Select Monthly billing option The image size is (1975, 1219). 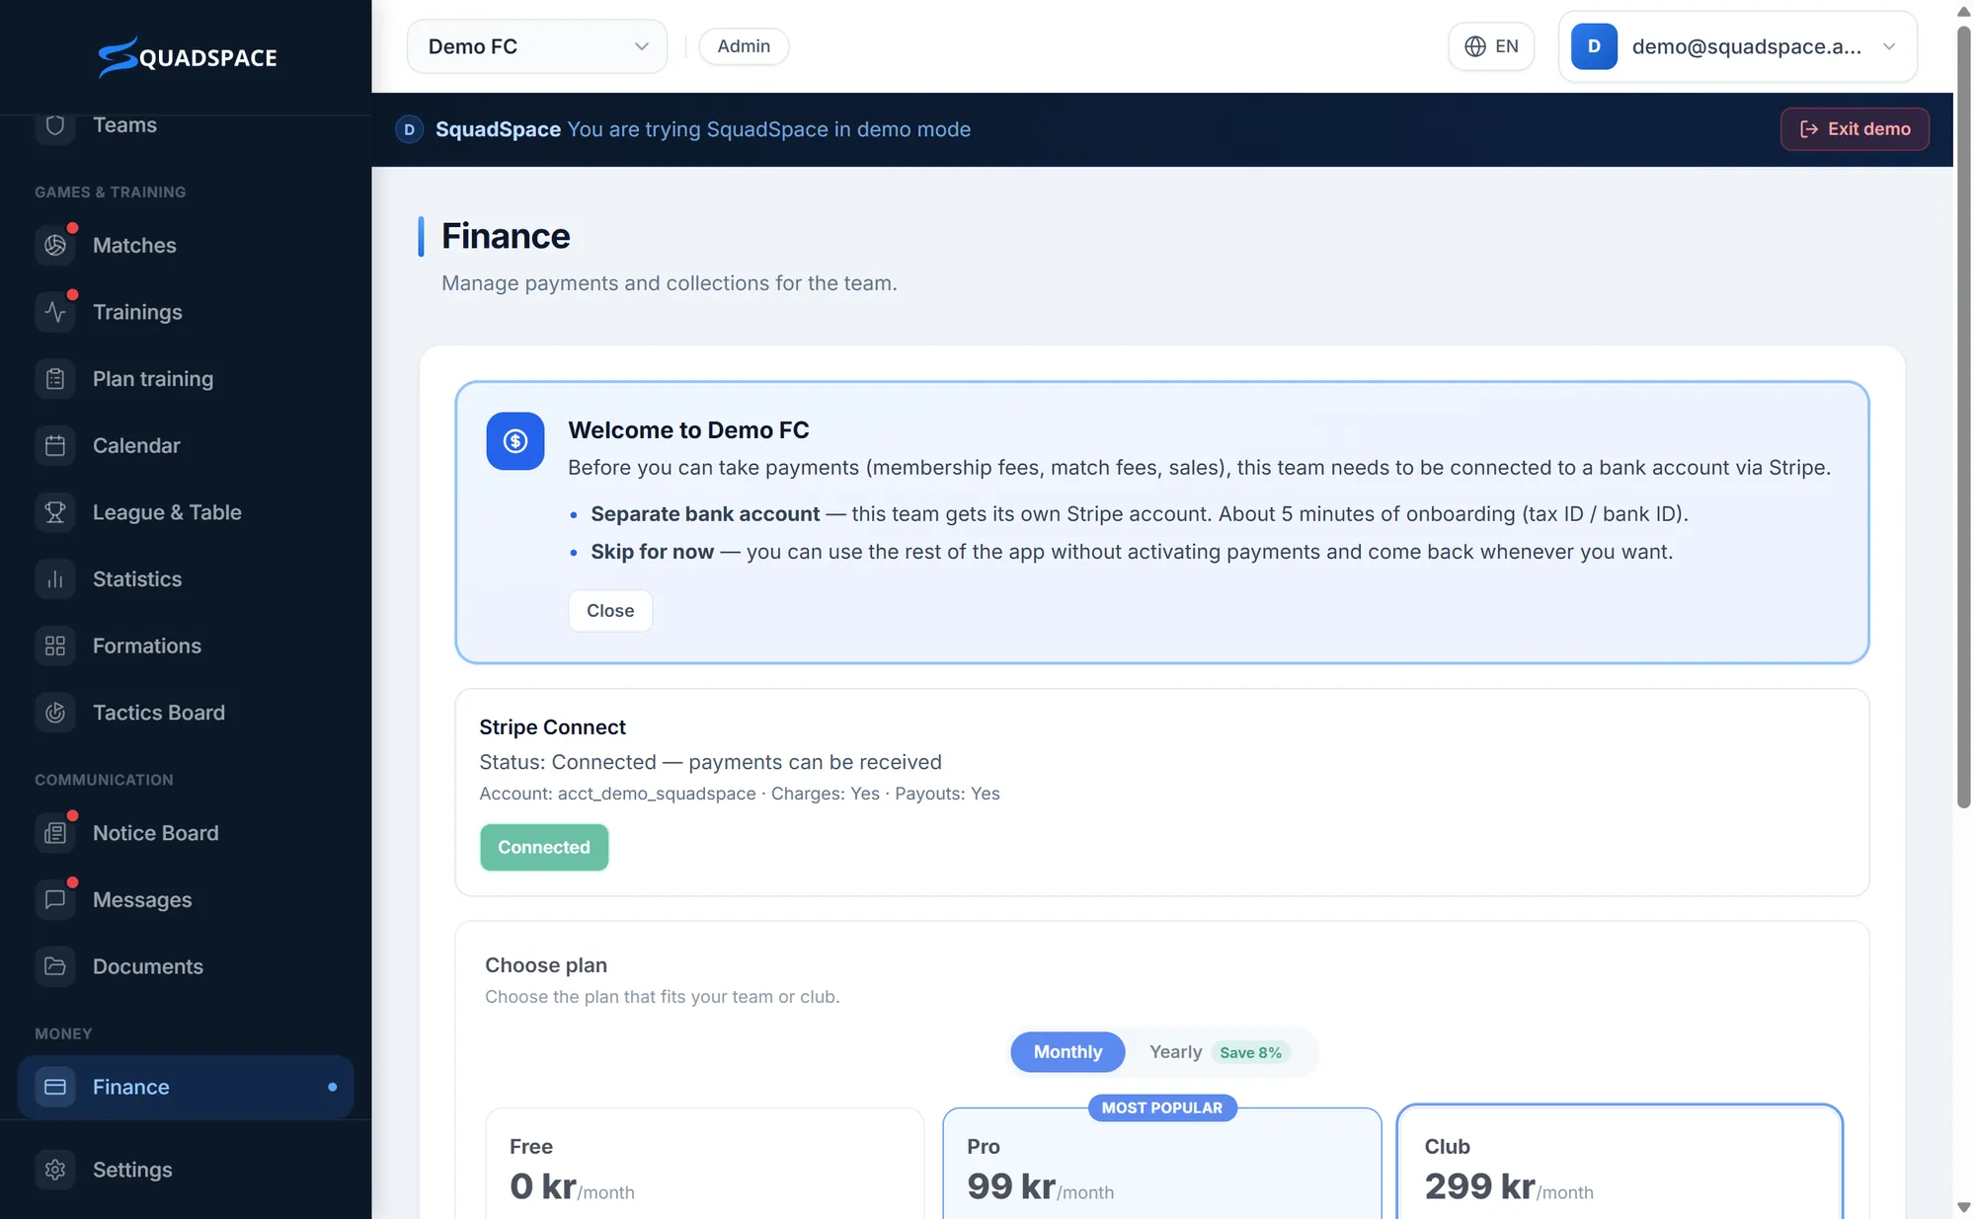click(x=1067, y=1052)
